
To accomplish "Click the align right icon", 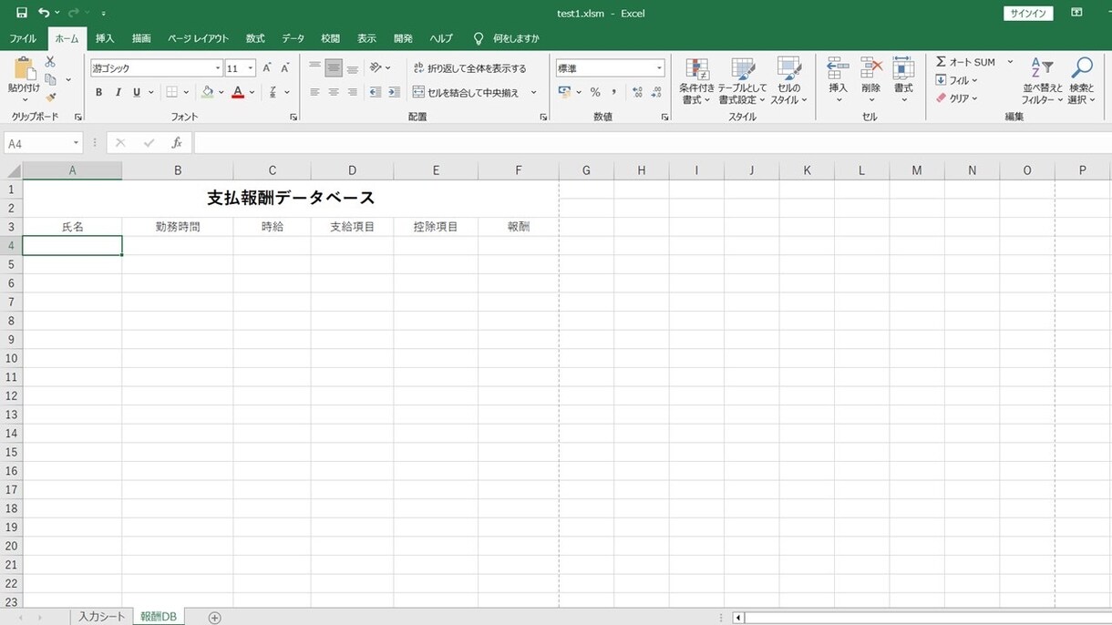I will click(x=353, y=92).
